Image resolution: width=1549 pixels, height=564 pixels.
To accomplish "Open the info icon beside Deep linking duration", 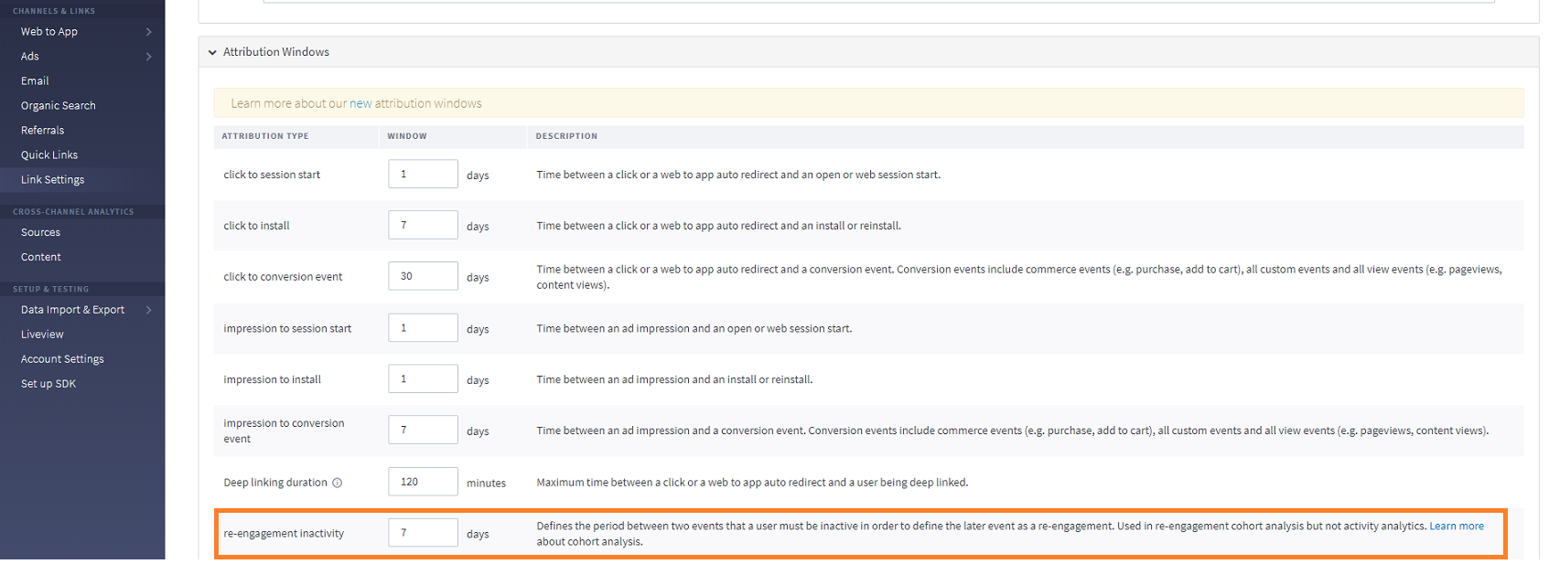I will point(337,483).
